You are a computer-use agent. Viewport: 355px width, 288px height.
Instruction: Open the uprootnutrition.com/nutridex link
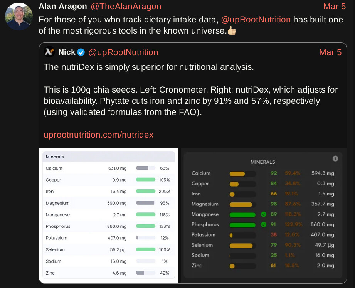click(x=99, y=135)
